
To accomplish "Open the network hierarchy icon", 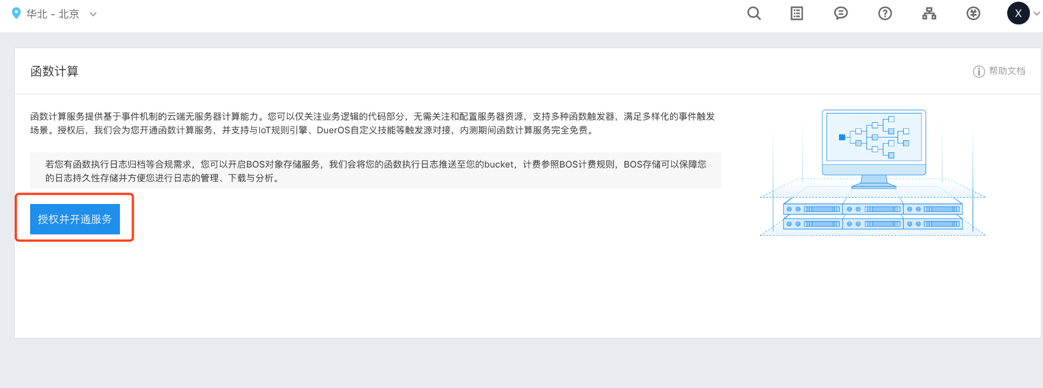I will pyautogui.click(x=929, y=13).
